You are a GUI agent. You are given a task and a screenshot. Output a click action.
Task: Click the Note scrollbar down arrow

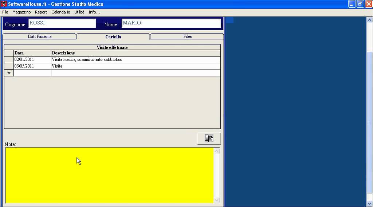click(216, 200)
